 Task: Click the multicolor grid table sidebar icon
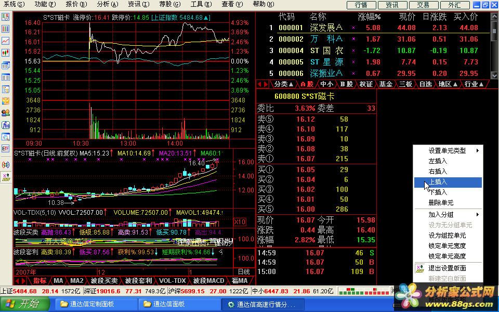click(5, 29)
